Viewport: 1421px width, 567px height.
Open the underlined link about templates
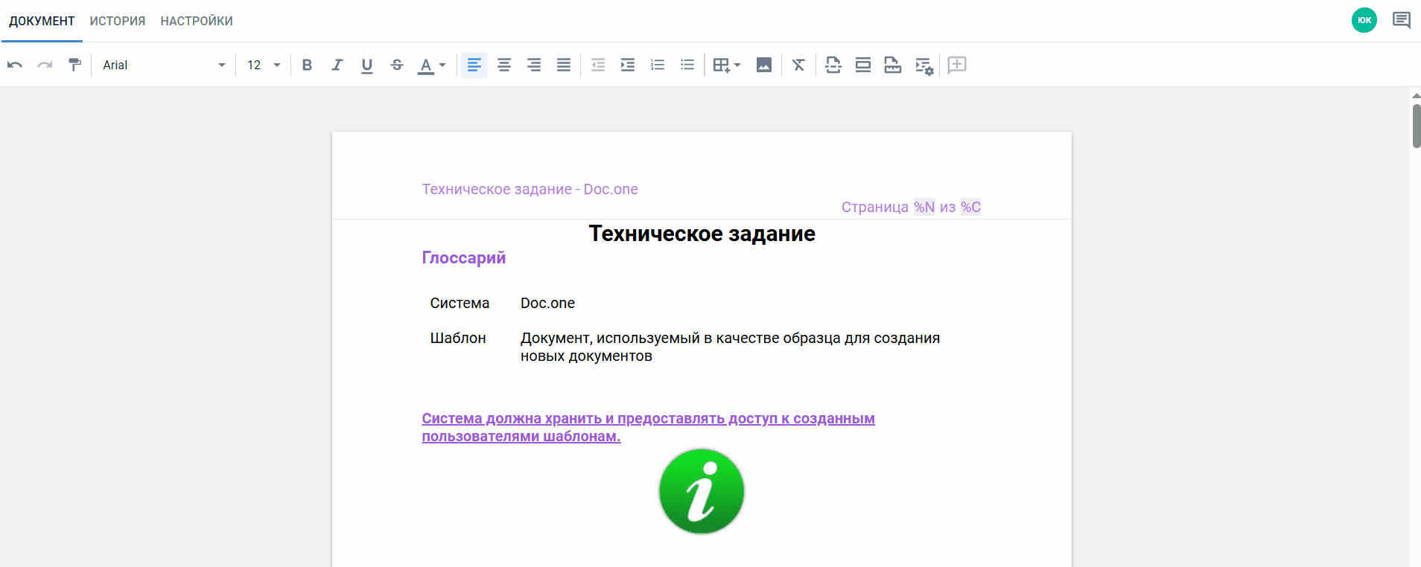[x=648, y=427]
